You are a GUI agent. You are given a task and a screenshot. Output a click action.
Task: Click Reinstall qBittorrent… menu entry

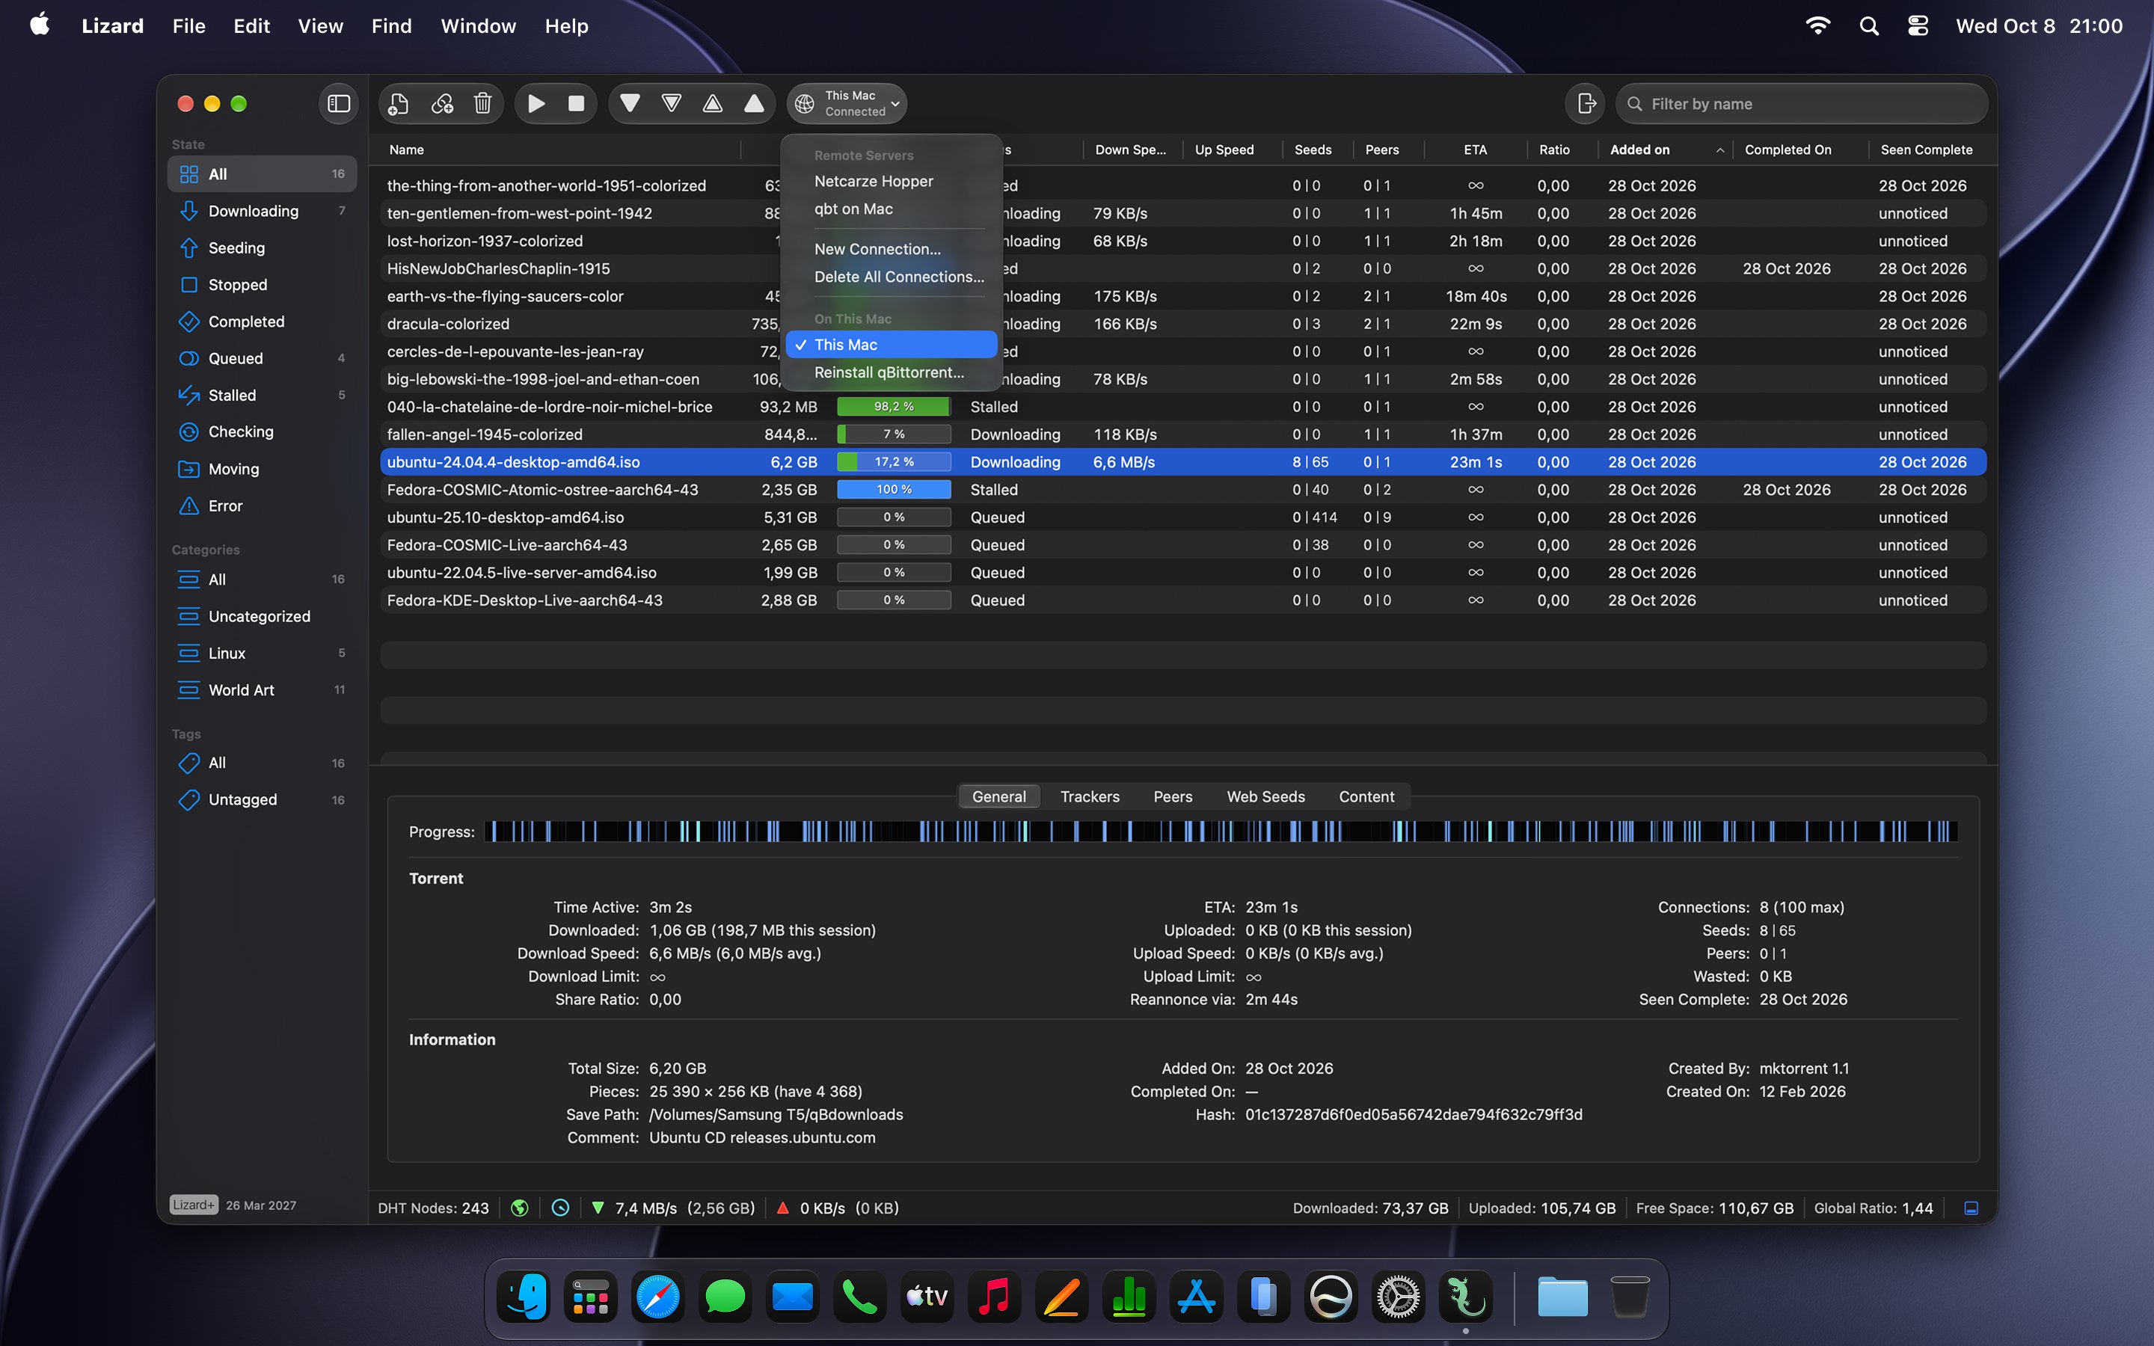891,372
